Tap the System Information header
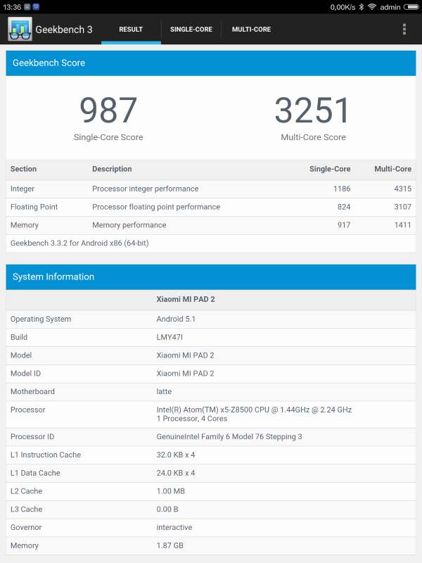Image resolution: width=422 pixels, height=563 pixels. pos(211,277)
